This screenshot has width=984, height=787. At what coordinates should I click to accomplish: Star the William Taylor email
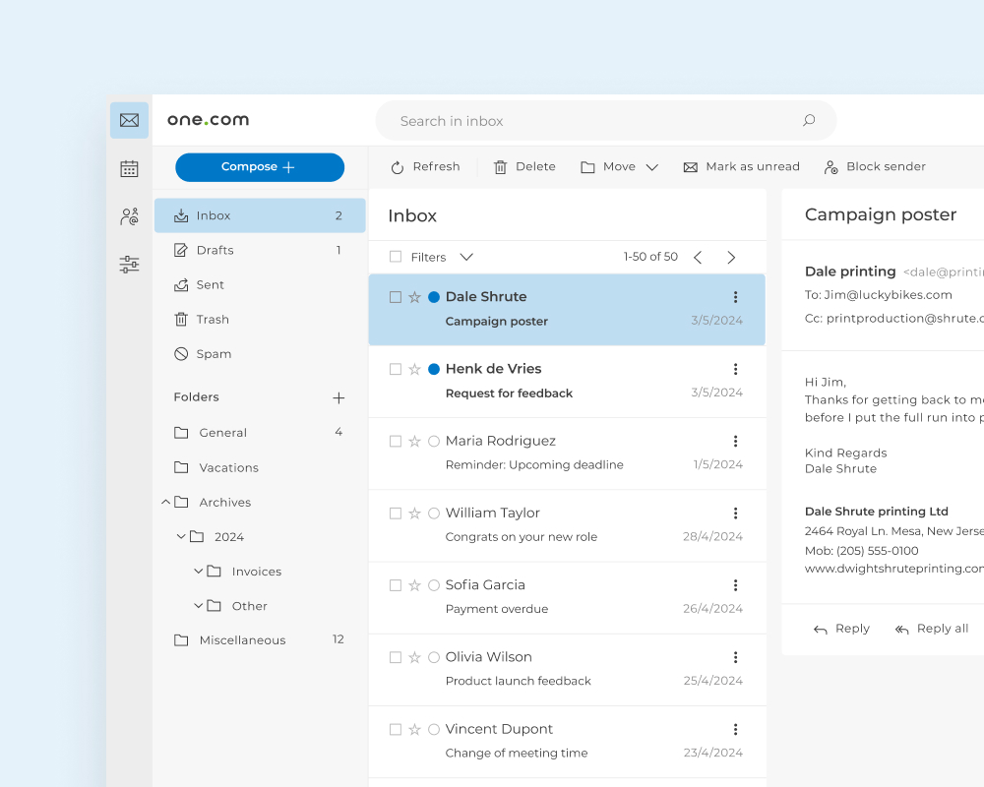point(414,514)
